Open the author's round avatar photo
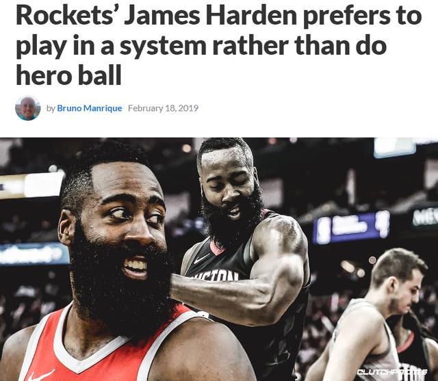Viewport: 438px width, 381px height. click(27, 108)
